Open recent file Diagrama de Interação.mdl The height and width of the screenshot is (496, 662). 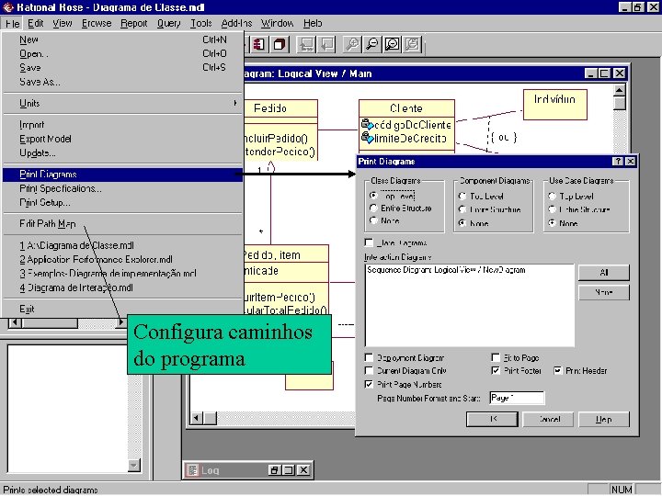coord(122,287)
